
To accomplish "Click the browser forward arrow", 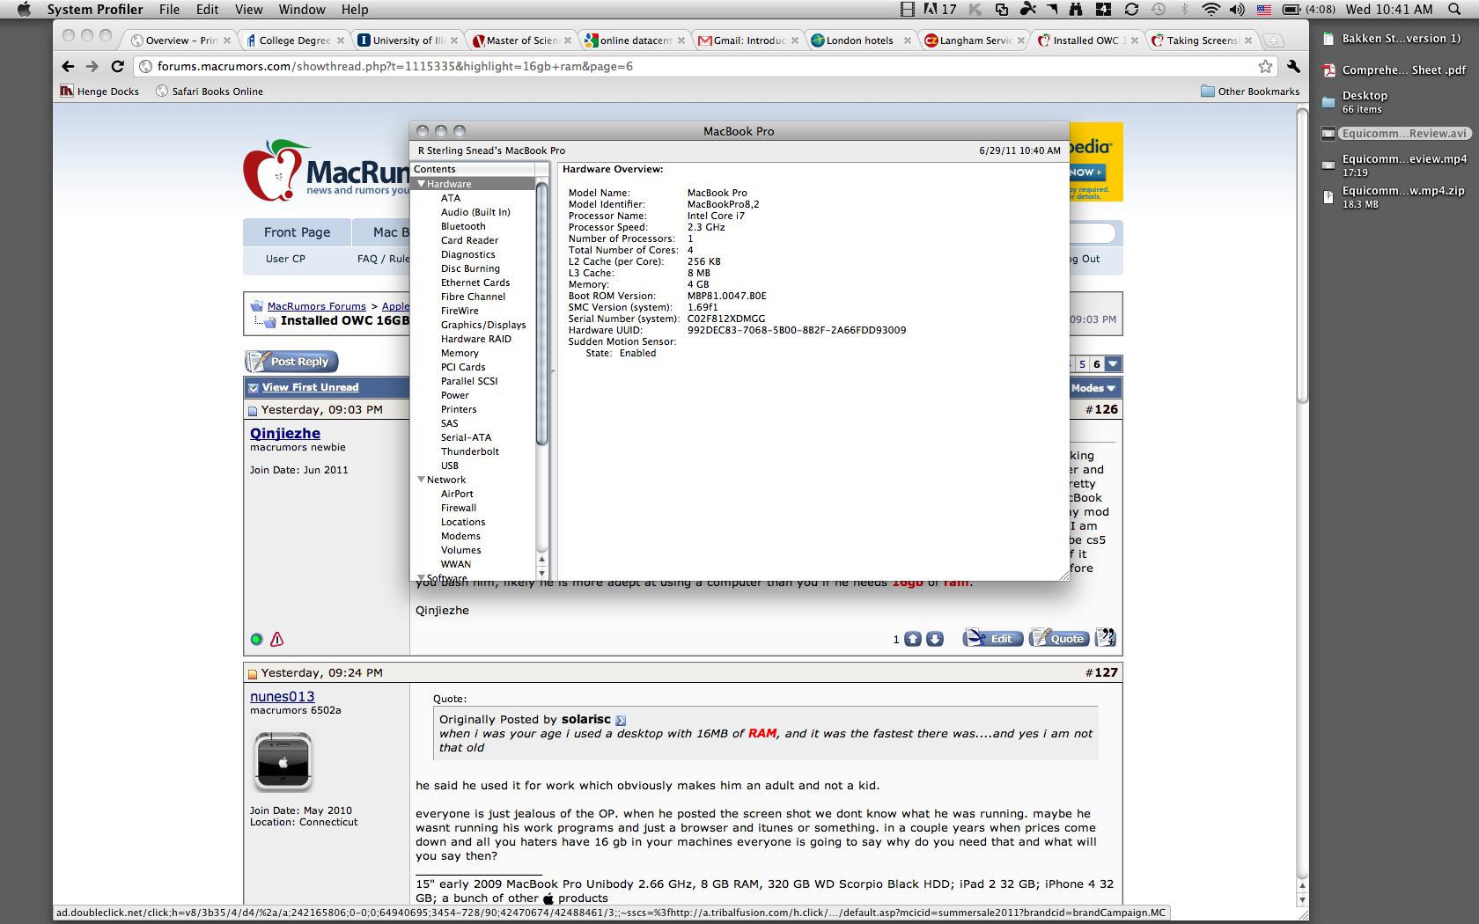I will click(92, 66).
